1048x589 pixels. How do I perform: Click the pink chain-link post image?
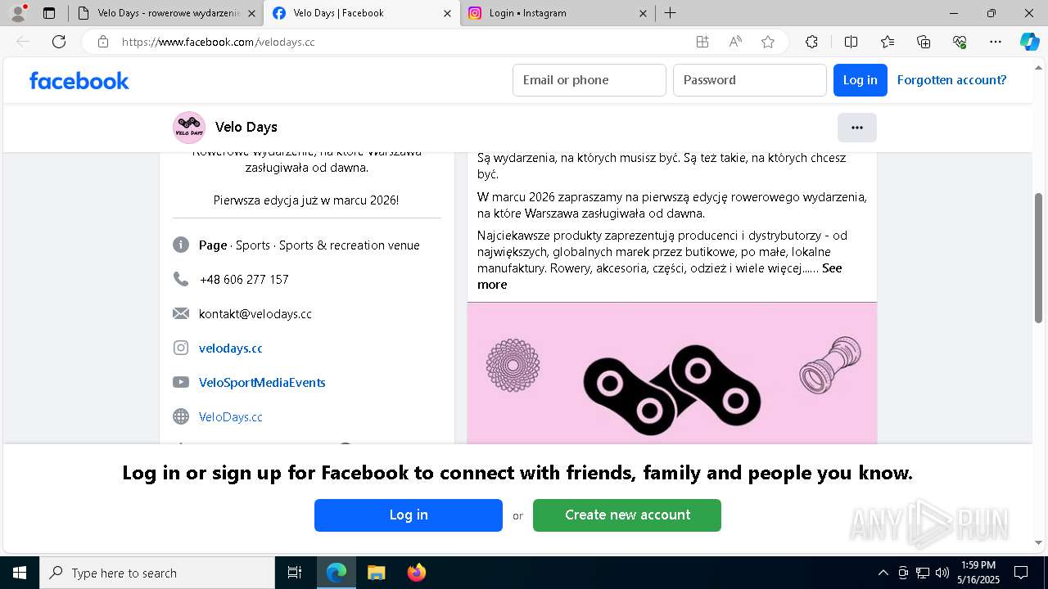[x=672, y=373]
